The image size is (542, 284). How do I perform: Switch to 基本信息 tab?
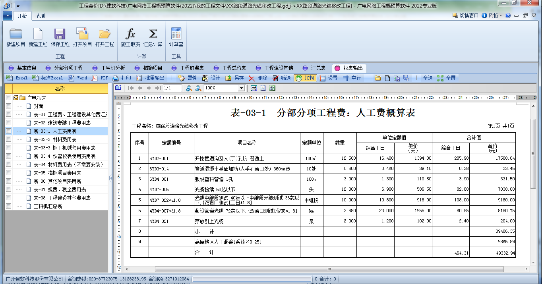point(23,68)
